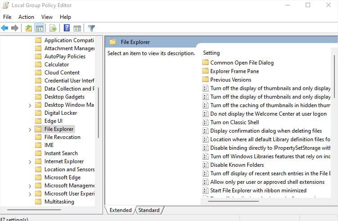The width and height of the screenshot is (338, 221).
Task: Expand the Microsoft User Experience node
Action: [x=30, y=194]
